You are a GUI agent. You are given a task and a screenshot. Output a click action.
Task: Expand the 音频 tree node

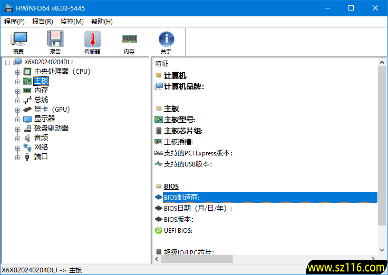(17, 139)
